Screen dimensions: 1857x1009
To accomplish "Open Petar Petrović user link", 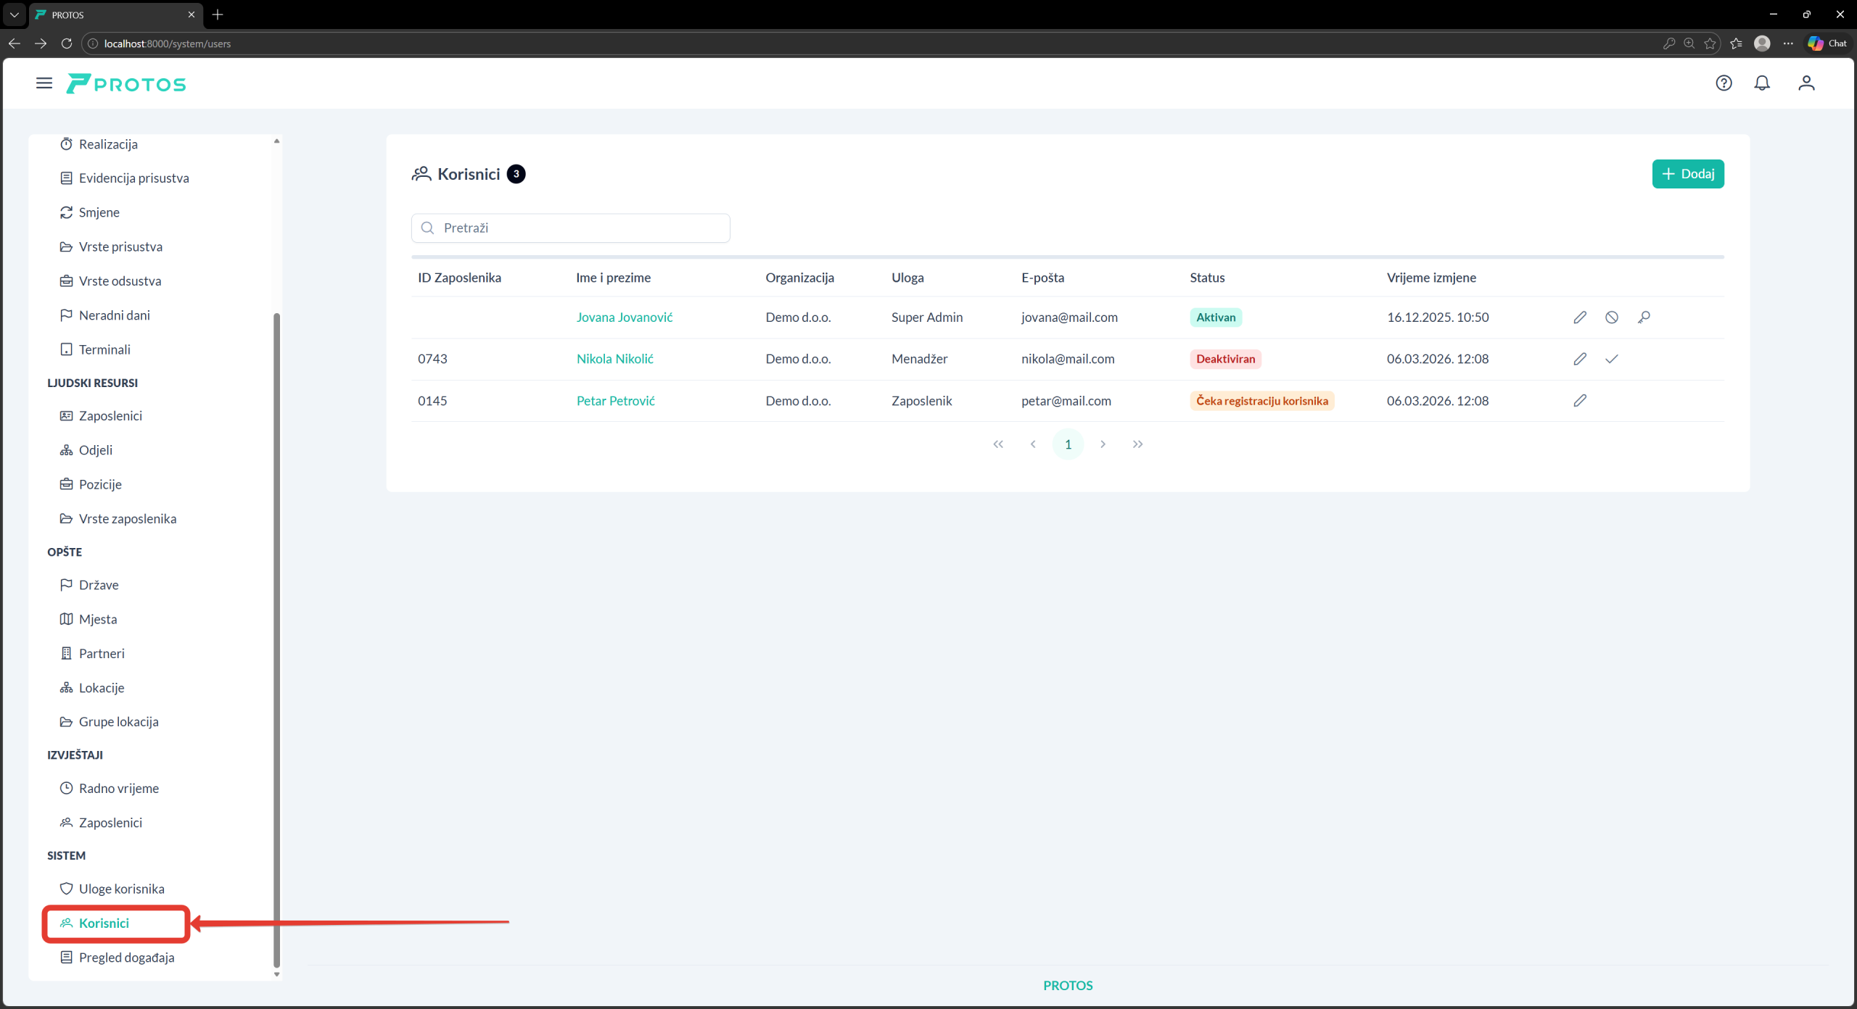I will (x=615, y=401).
